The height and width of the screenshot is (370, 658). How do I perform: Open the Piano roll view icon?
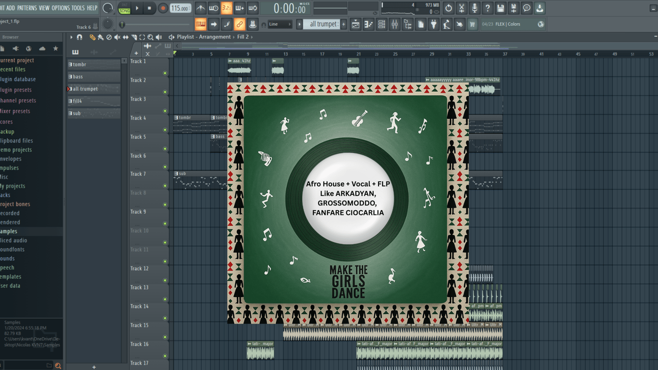368,25
